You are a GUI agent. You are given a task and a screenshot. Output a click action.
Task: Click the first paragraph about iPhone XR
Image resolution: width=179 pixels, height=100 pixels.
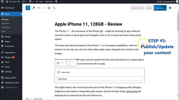(98, 35)
